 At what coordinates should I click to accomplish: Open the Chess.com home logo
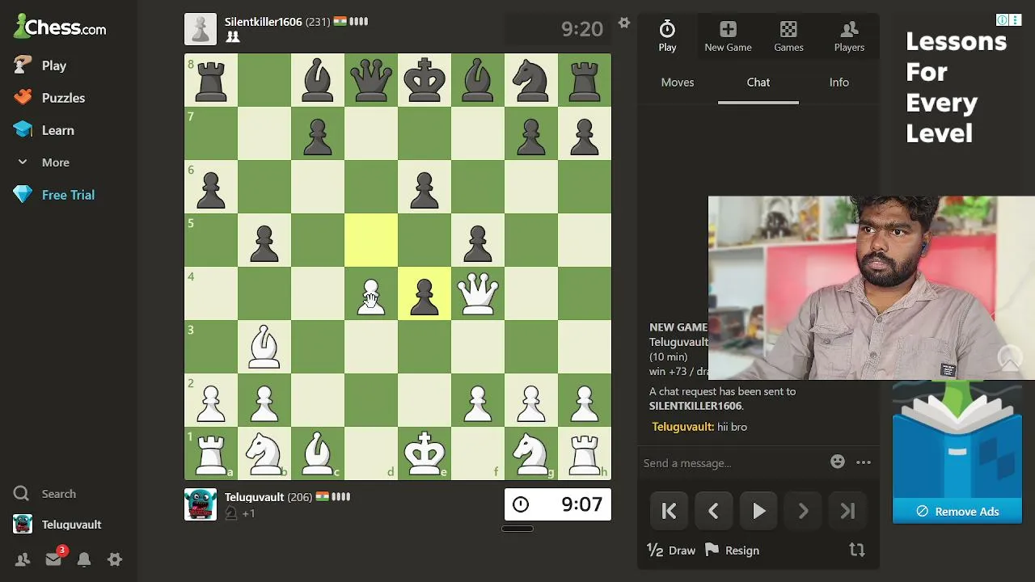click(60, 27)
